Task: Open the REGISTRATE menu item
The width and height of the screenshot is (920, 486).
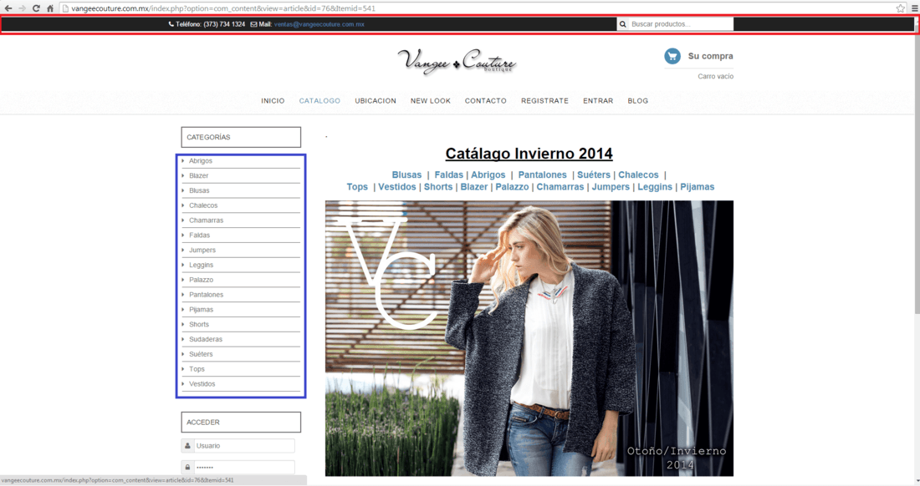Action: point(545,101)
